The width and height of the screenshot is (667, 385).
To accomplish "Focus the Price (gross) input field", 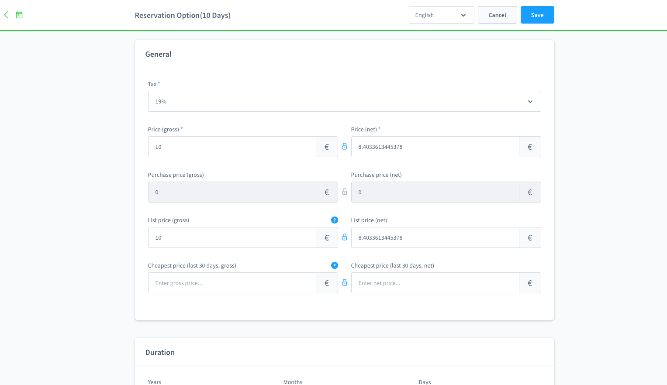I will (x=232, y=147).
